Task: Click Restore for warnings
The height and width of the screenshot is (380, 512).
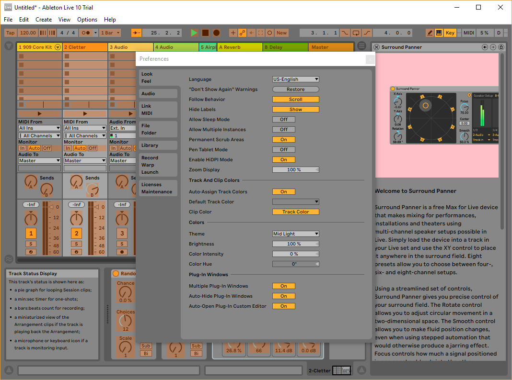Action: [295, 89]
